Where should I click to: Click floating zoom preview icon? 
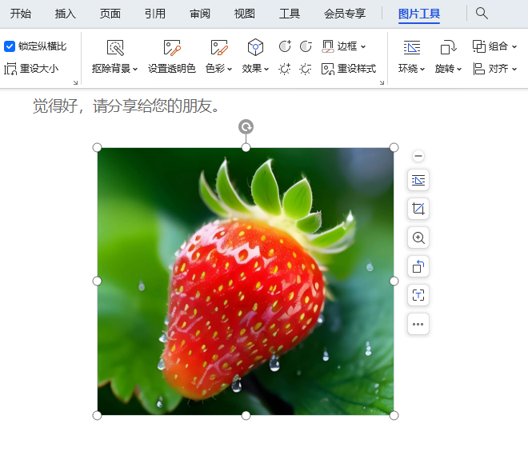pyautogui.click(x=418, y=237)
